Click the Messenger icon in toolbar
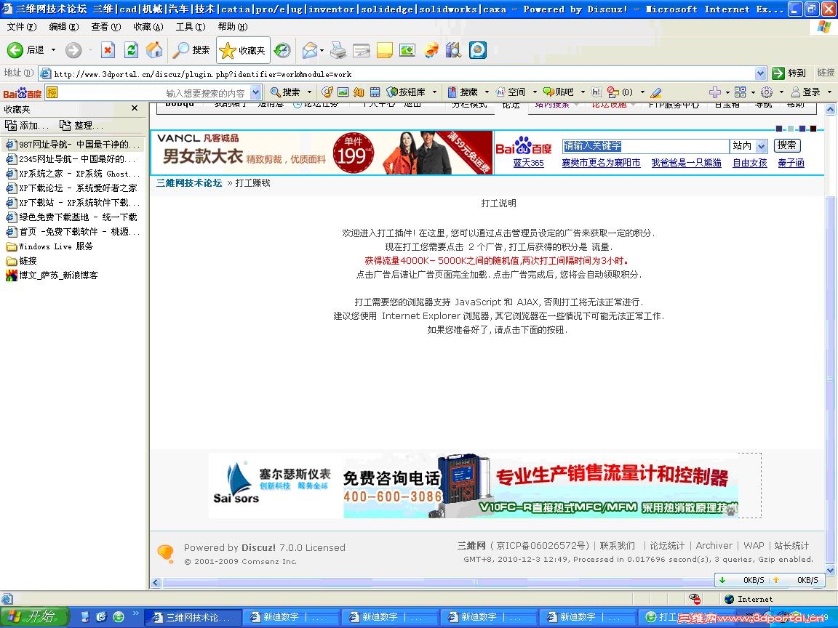Image resolution: width=838 pixels, height=628 pixels. point(431,50)
